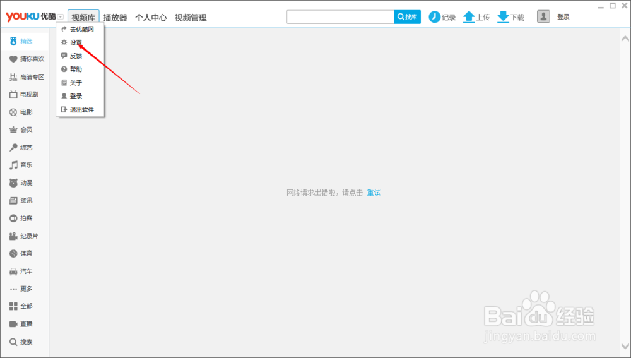Image resolution: width=631 pixels, height=358 pixels.
Task: Open the 搜索 search page in sidebar
Action: pos(21,342)
